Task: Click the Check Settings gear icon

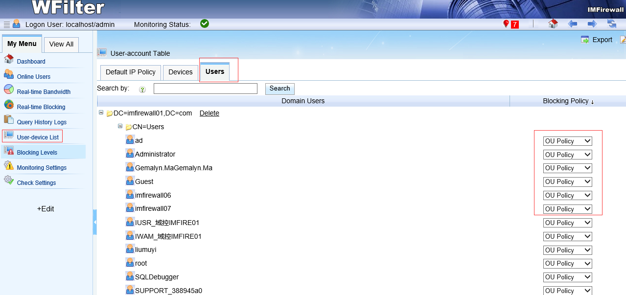Action: click(9, 181)
